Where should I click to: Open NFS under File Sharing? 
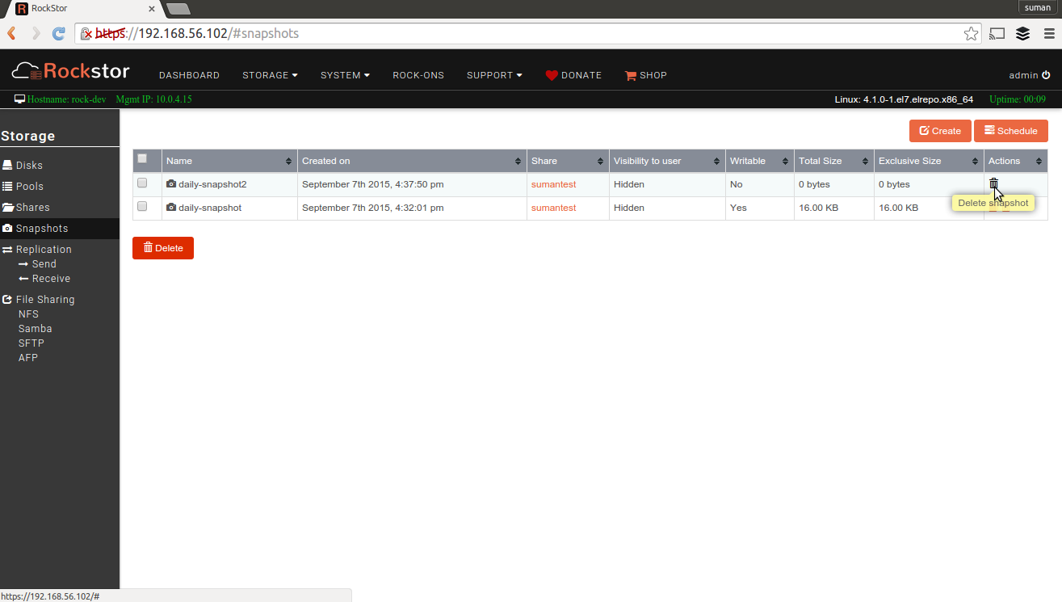[x=28, y=314]
